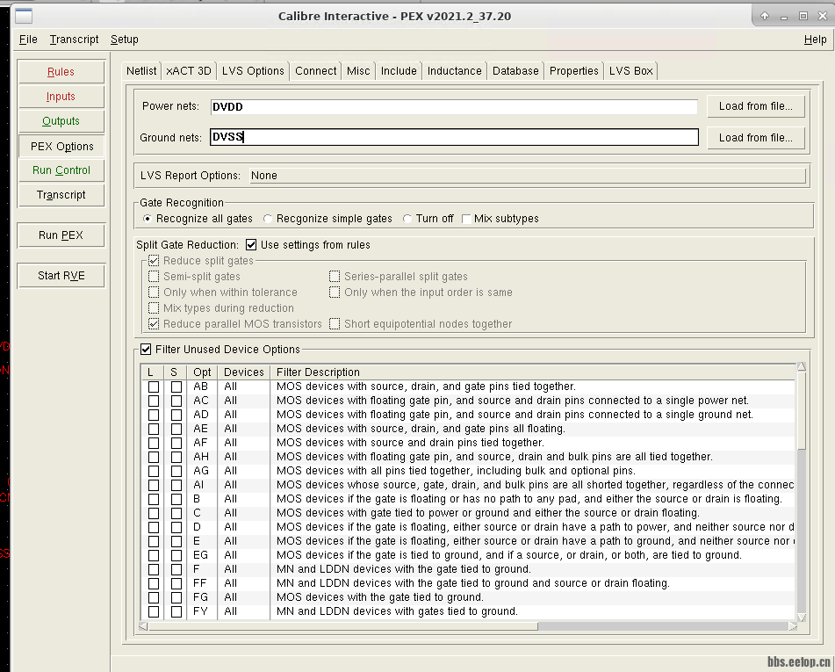The width and height of the screenshot is (835, 672).
Task: Open the Help menu
Action: point(815,40)
